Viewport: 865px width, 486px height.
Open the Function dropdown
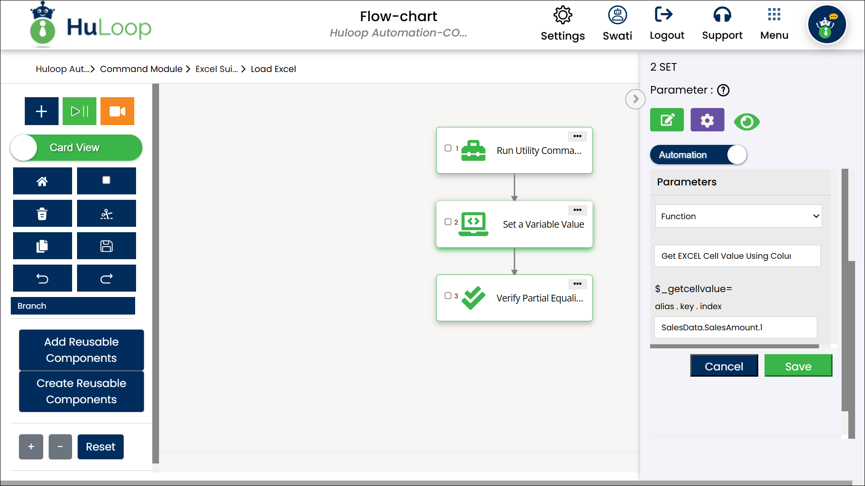[738, 216]
